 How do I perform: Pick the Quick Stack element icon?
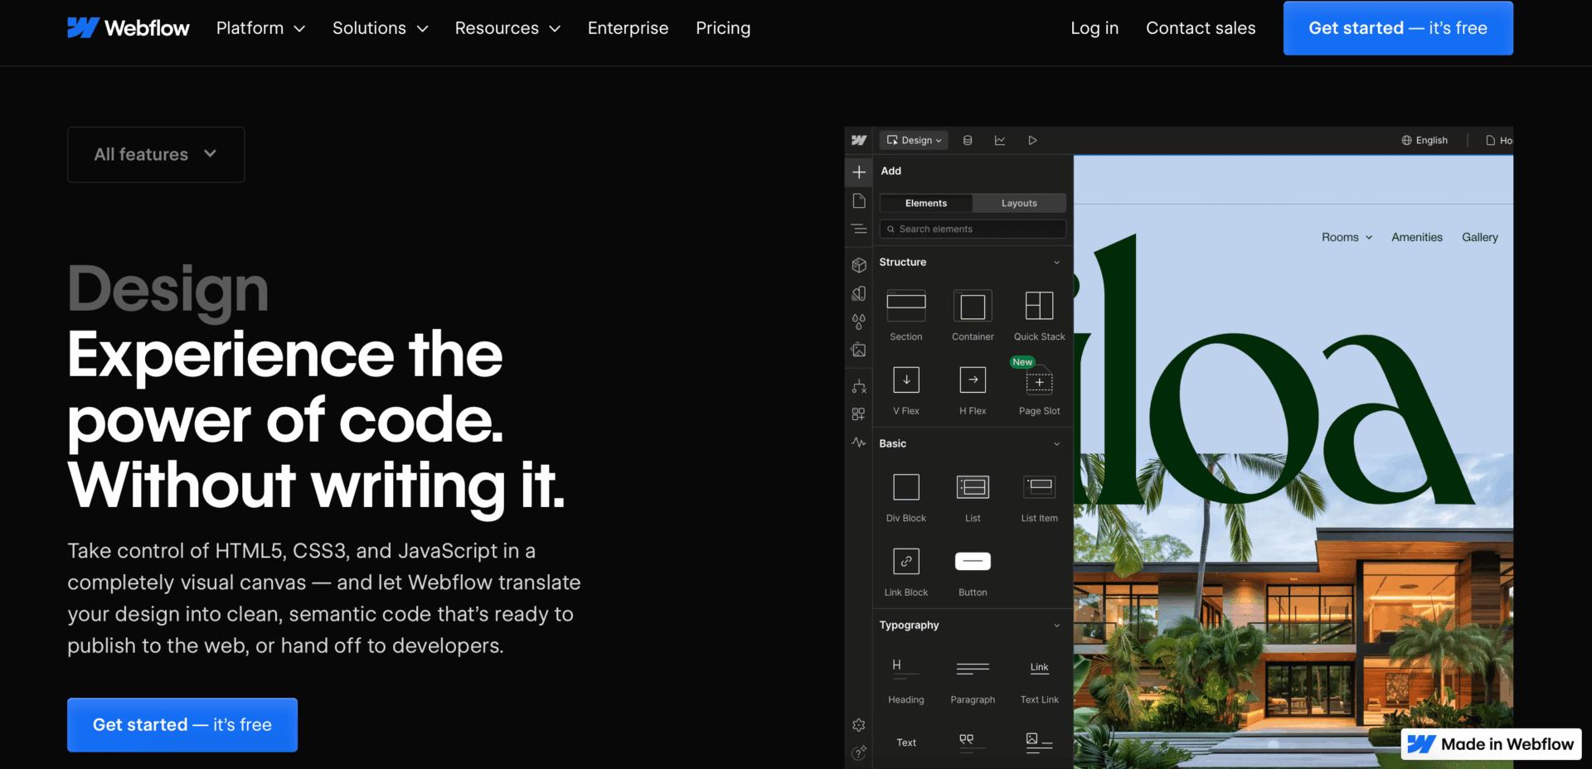coord(1038,306)
